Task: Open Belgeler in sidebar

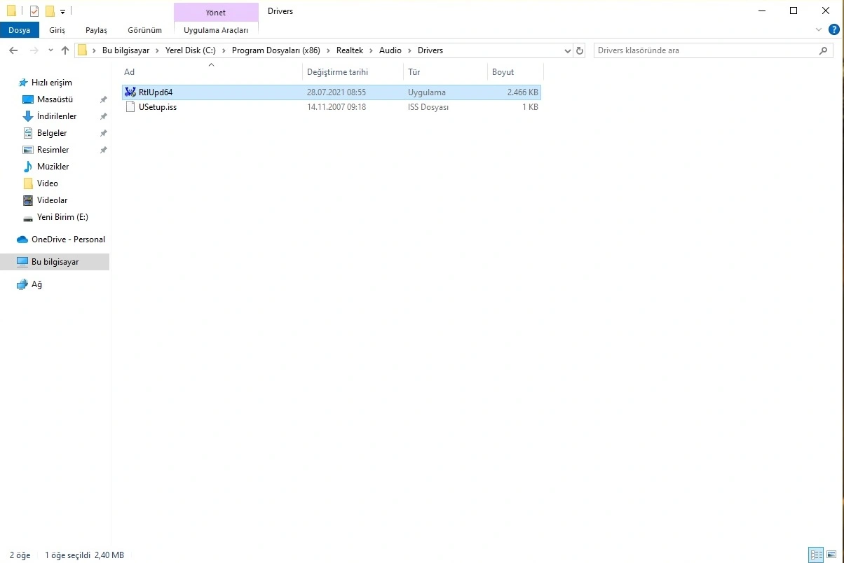Action: pyautogui.click(x=52, y=133)
